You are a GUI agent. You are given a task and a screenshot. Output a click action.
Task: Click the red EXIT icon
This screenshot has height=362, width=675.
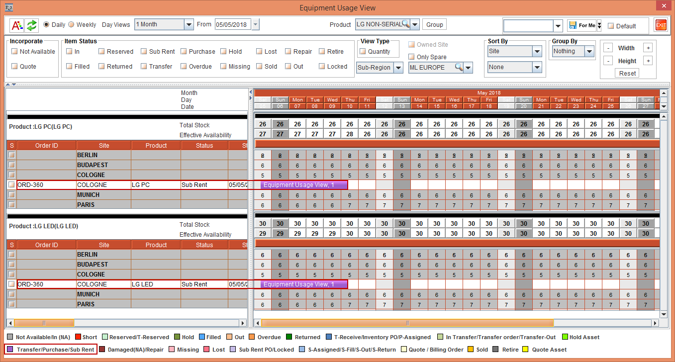point(661,25)
